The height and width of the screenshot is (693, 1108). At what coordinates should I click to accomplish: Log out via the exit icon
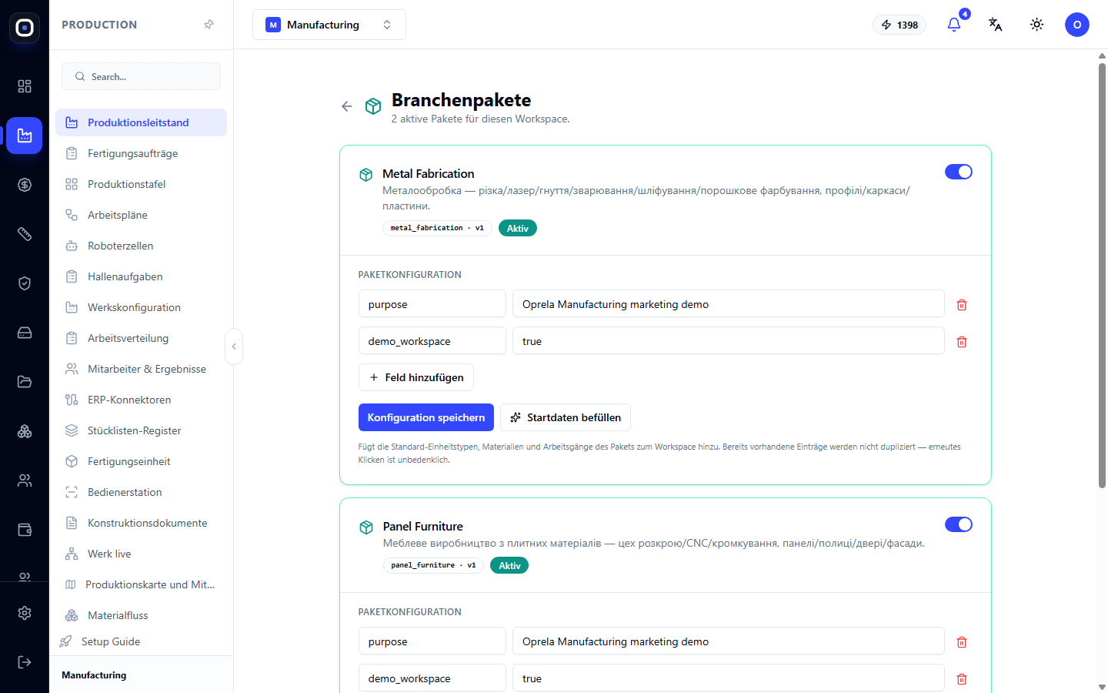coord(25,662)
